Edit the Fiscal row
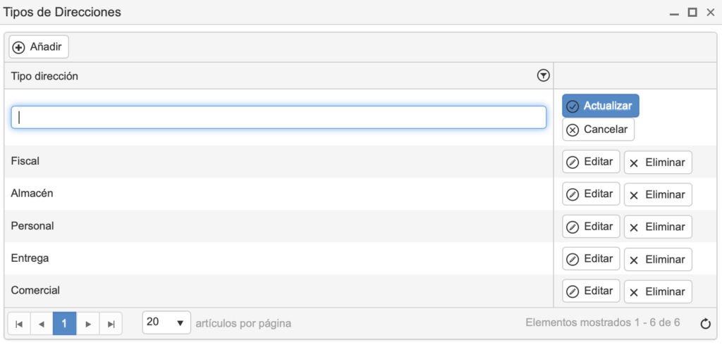The height and width of the screenshot is (352, 722). [x=591, y=162]
